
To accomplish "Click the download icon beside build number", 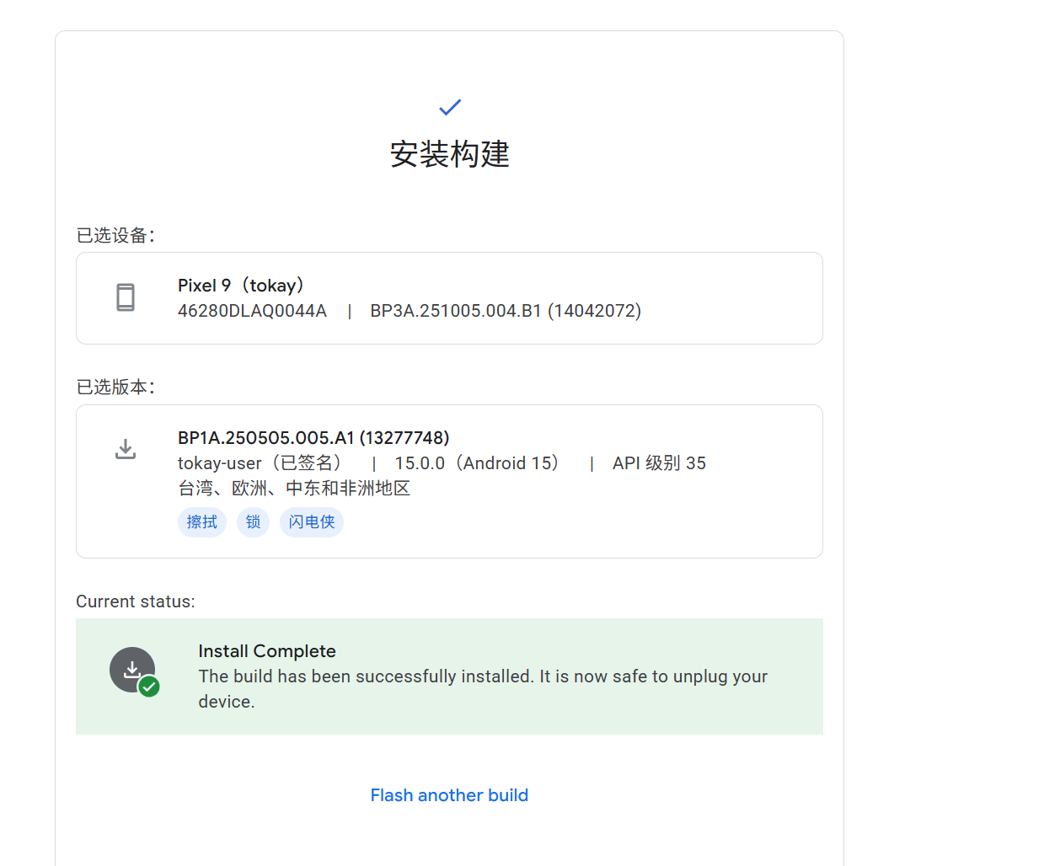I will 126,449.
